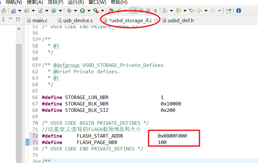Collapse the comment fold at line 76
The height and width of the screenshot is (163, 258).
click(x=40, y=161)
